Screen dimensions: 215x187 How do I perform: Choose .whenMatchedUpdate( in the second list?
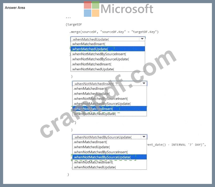[x=109, y=93]
